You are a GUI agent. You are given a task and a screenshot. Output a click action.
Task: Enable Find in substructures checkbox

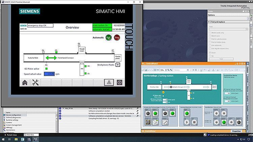[210, 39]
